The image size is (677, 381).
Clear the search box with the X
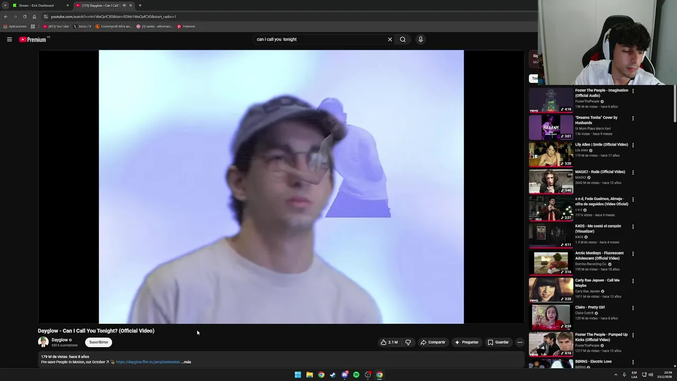coord(390,39)
